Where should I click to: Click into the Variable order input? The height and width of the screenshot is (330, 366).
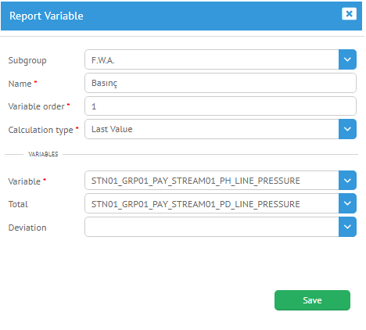(221, 106)
